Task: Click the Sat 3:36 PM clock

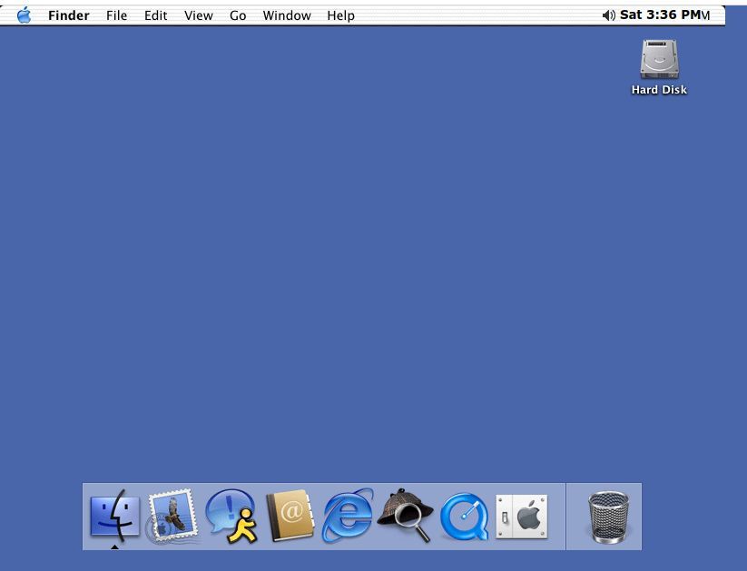Action: (660, 15)
